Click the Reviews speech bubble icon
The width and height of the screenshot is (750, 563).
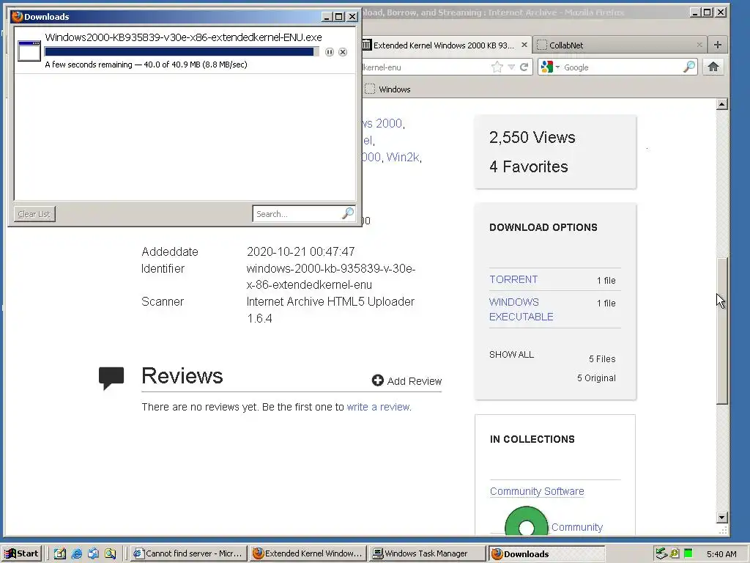click(x=111, y=378)
